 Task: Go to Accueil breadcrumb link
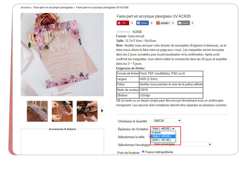[25, 7]
